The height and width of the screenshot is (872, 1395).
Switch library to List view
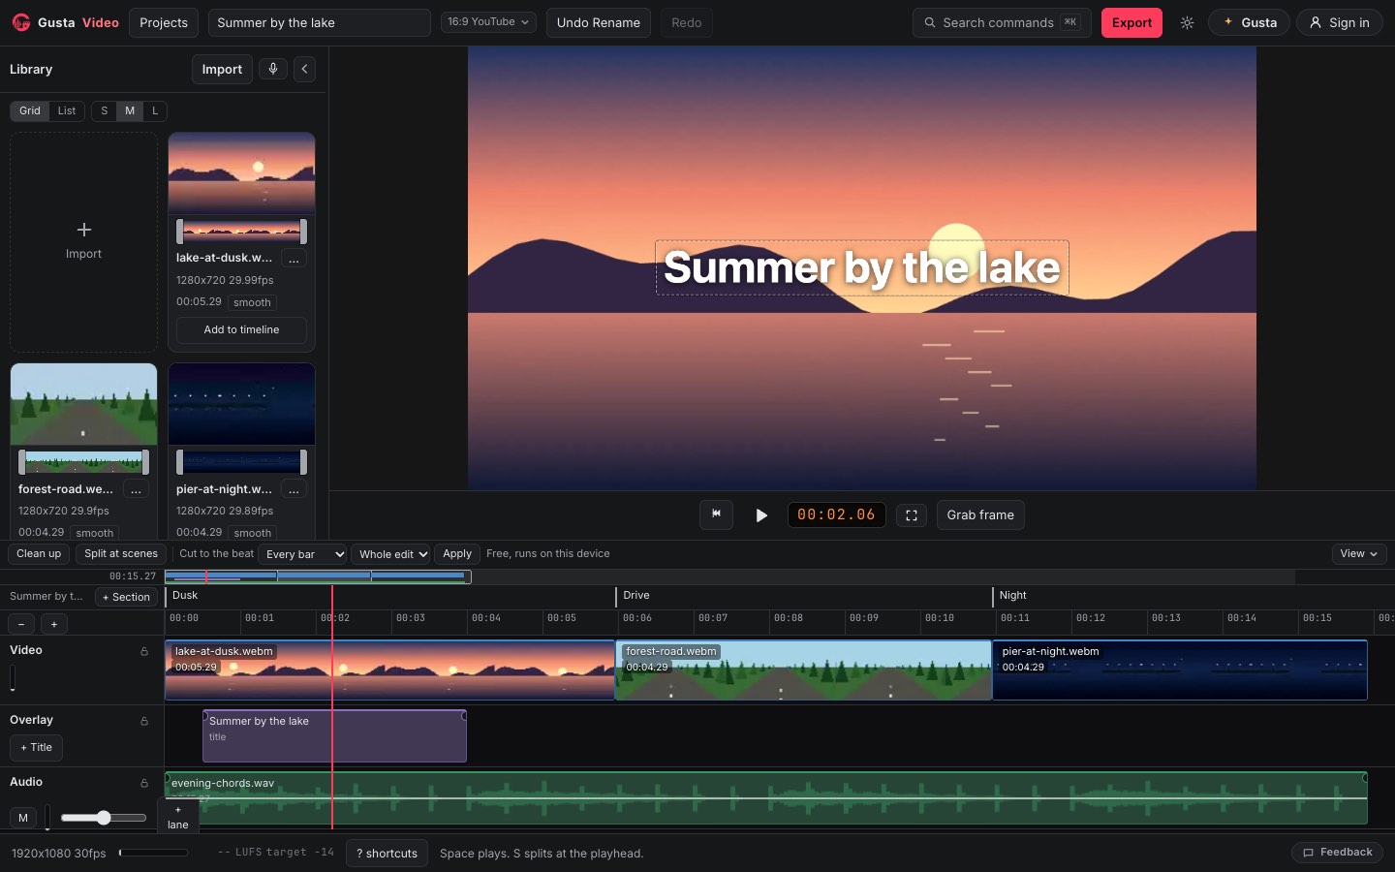pyautogui.click(x=67, y=110)
